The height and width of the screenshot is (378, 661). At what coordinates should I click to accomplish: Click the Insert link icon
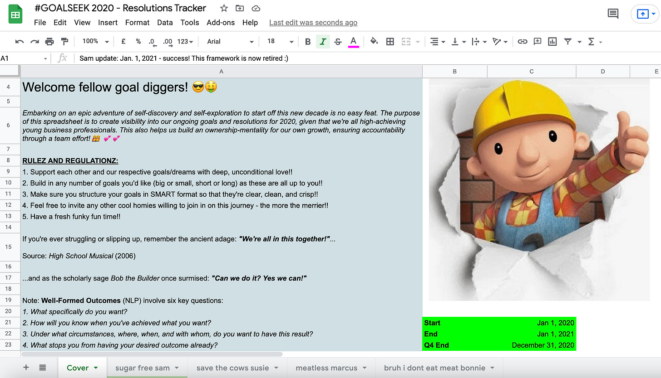click(x=523, y=42)
